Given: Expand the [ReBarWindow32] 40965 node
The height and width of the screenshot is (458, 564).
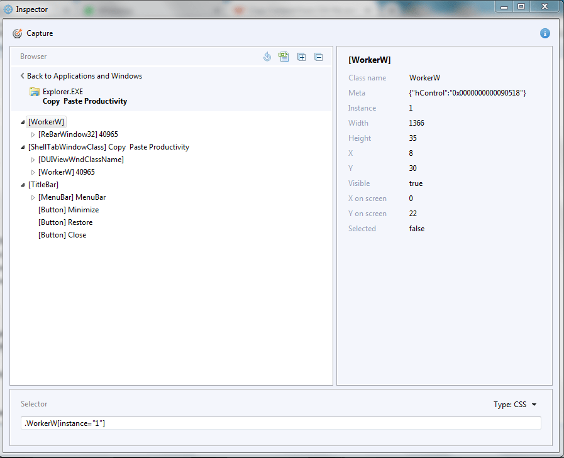Looking at the screenshot, I should coord(33,134).
